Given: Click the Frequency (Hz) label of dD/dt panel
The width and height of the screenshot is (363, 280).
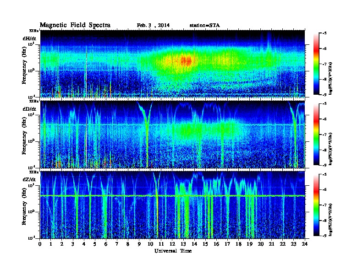Looking at the screenshot, I should 24,135.
